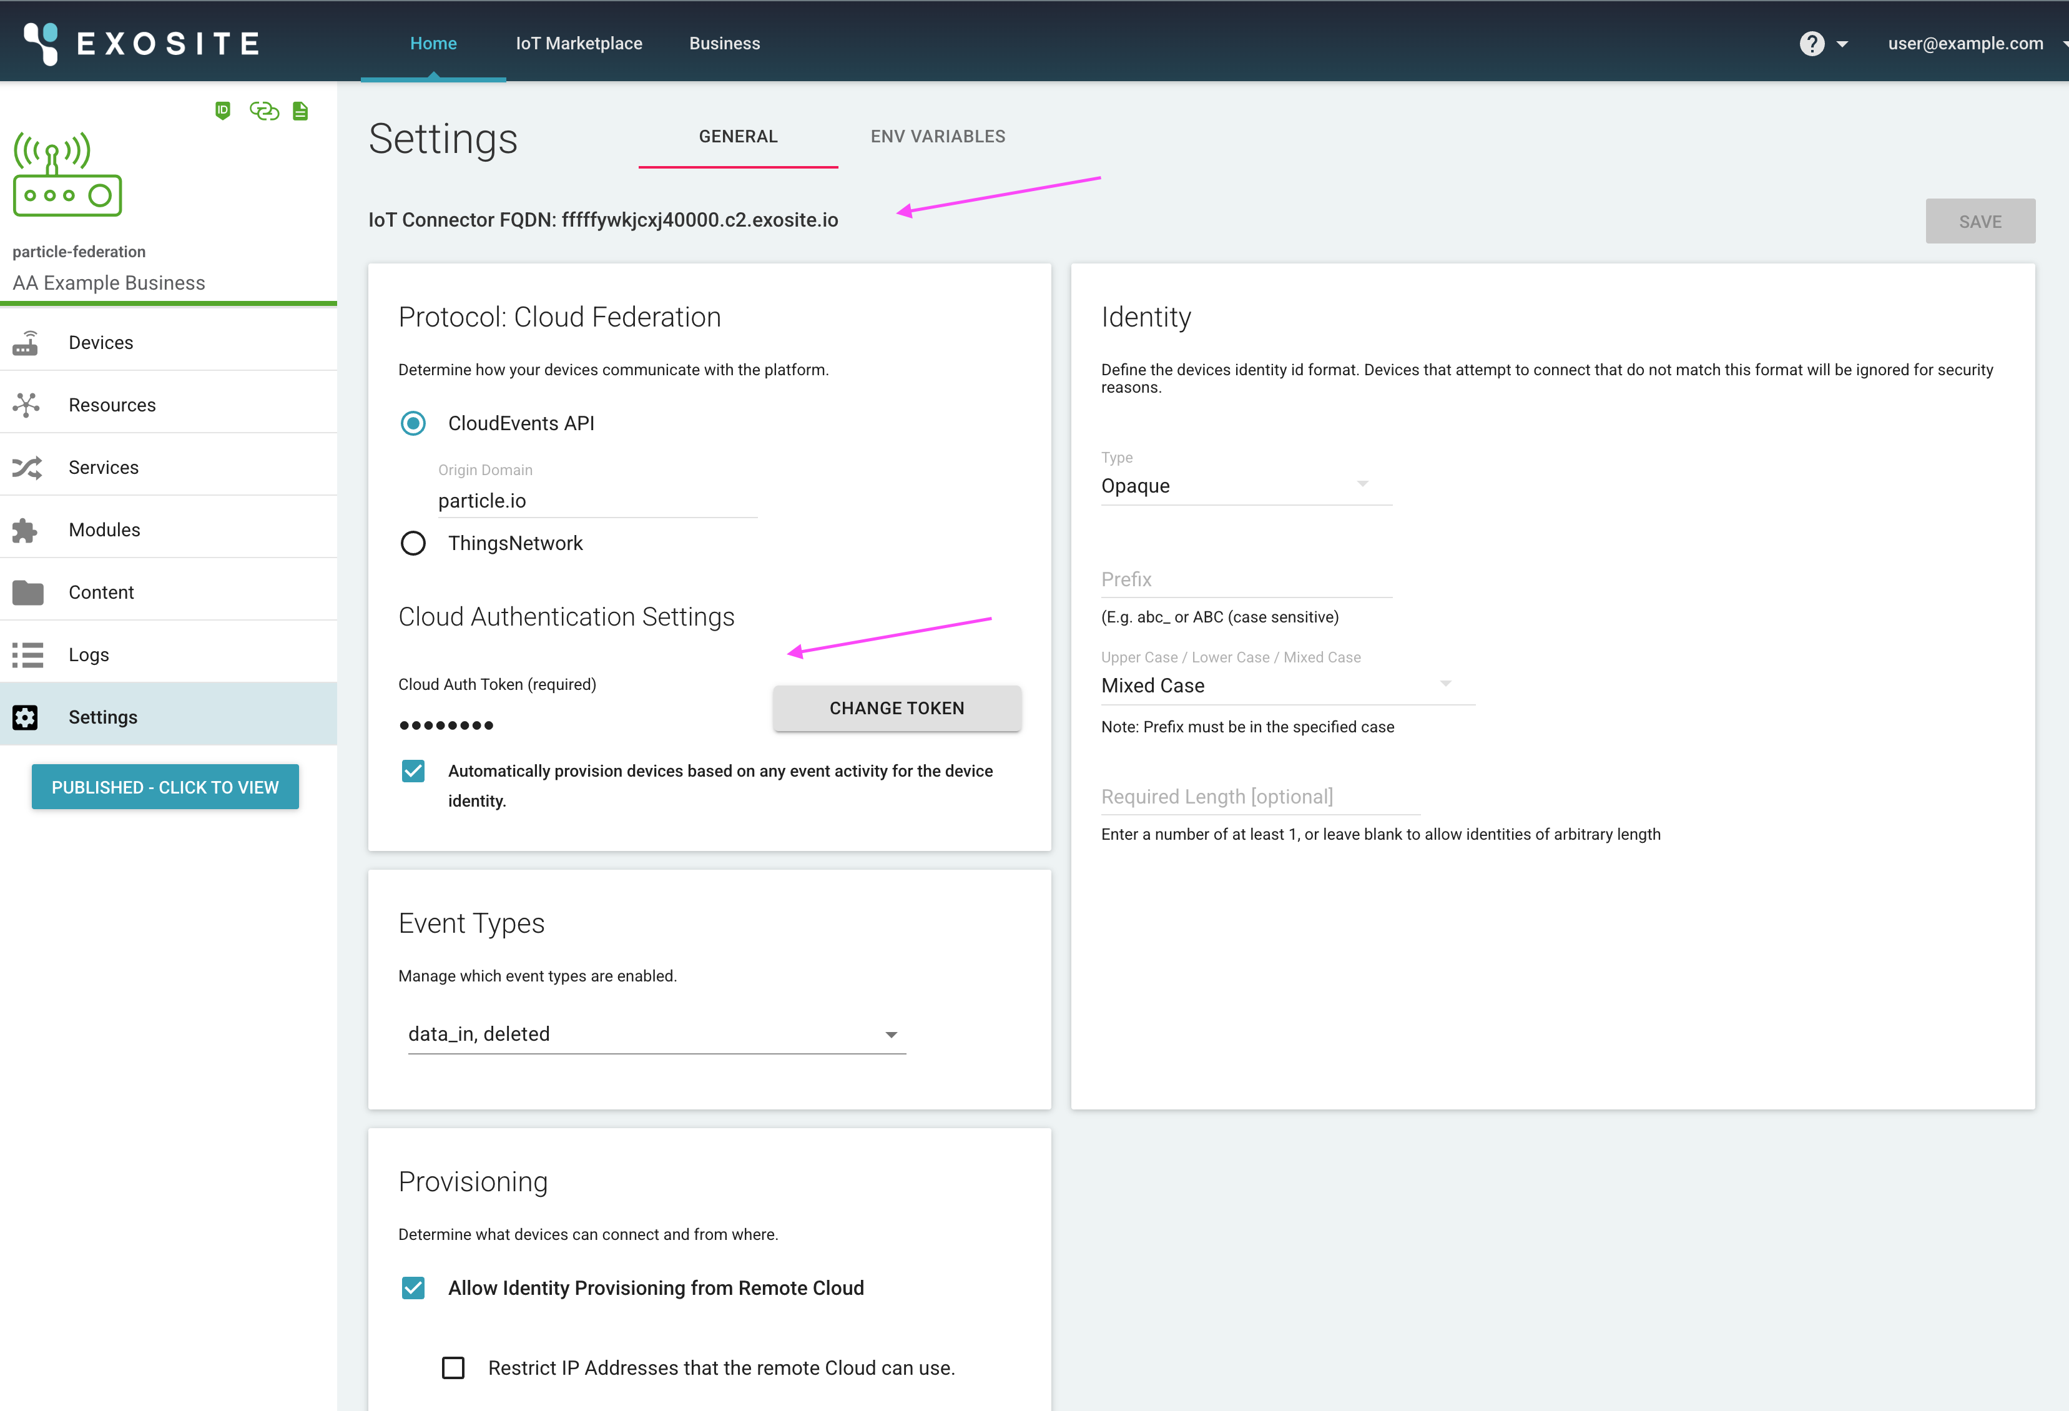
Task: Open the IoT Marketplace menu item
Action: (x=579, y=42)
